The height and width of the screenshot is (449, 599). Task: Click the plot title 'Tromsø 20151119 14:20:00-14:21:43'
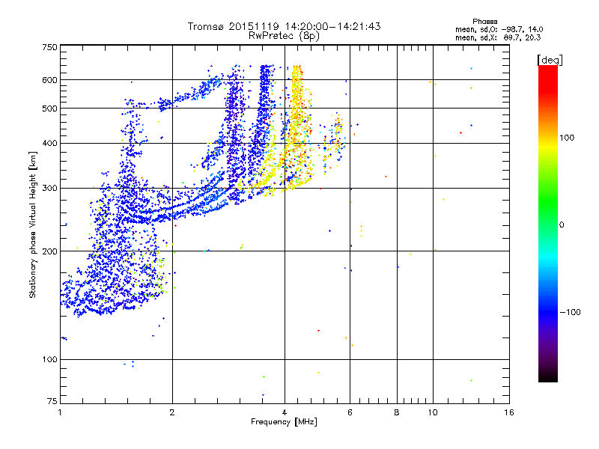(284, 26)
